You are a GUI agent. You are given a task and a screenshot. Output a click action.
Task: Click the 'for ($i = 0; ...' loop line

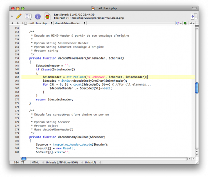[97, 84]
